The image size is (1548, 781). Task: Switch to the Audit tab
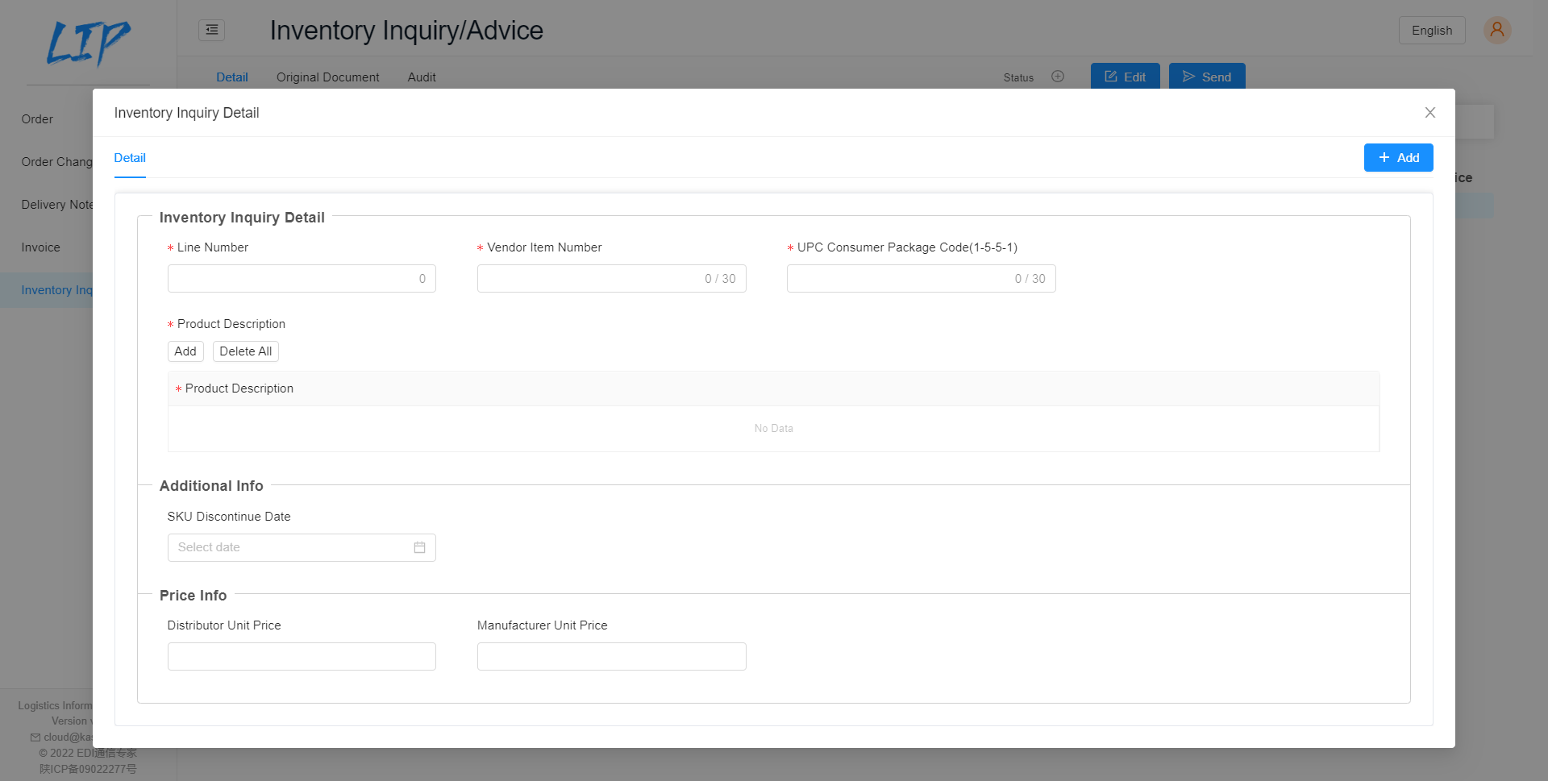click(422, 77)
